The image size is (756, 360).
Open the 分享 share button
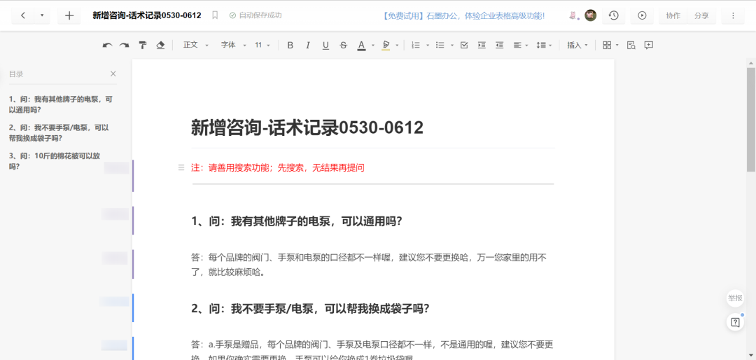[x=701, y=15]
